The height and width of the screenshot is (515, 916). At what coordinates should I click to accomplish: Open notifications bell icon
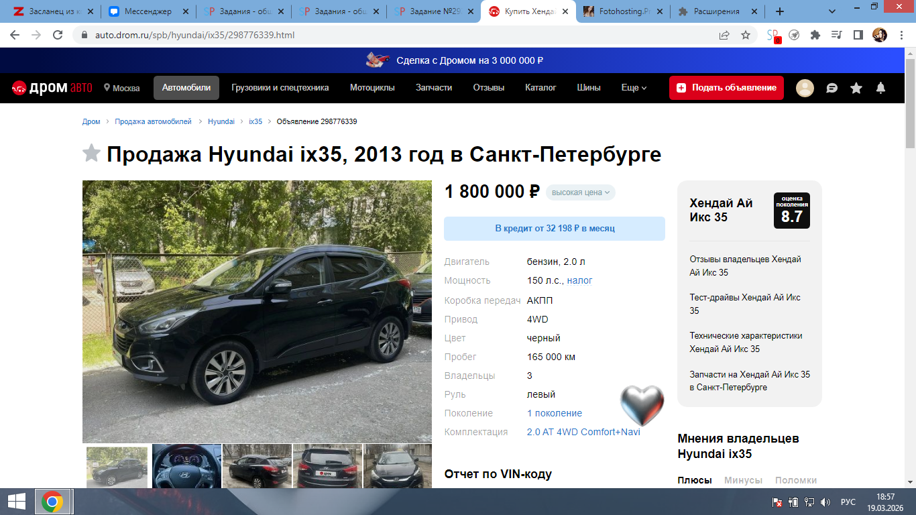click(881, 88)
